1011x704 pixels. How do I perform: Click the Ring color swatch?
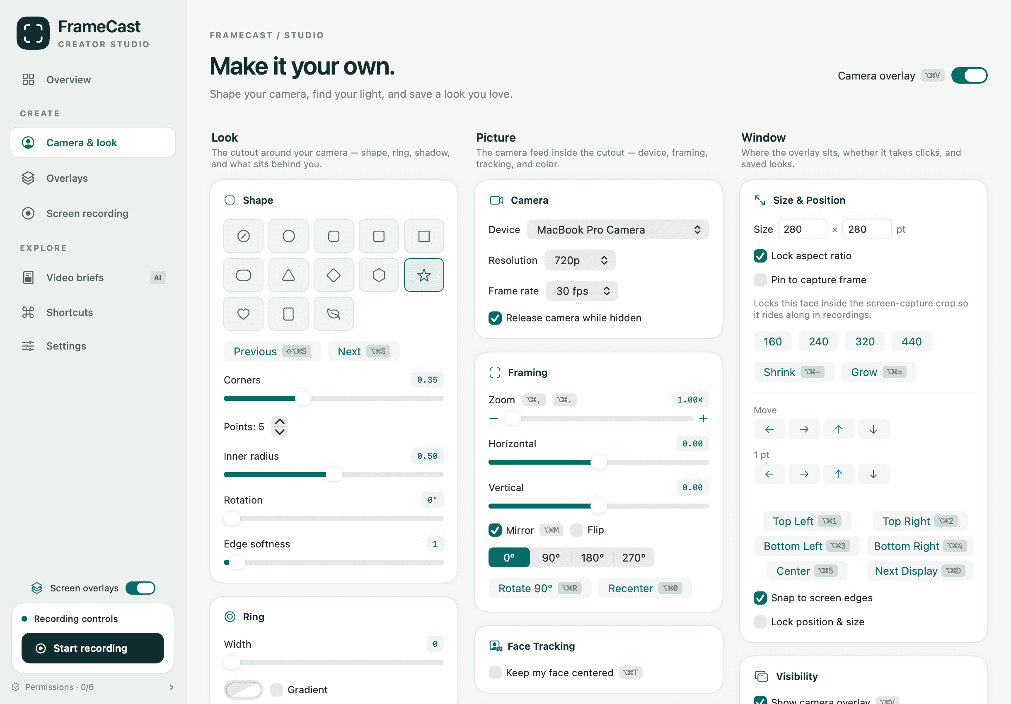pyautogui.click(x=243, y=690)
